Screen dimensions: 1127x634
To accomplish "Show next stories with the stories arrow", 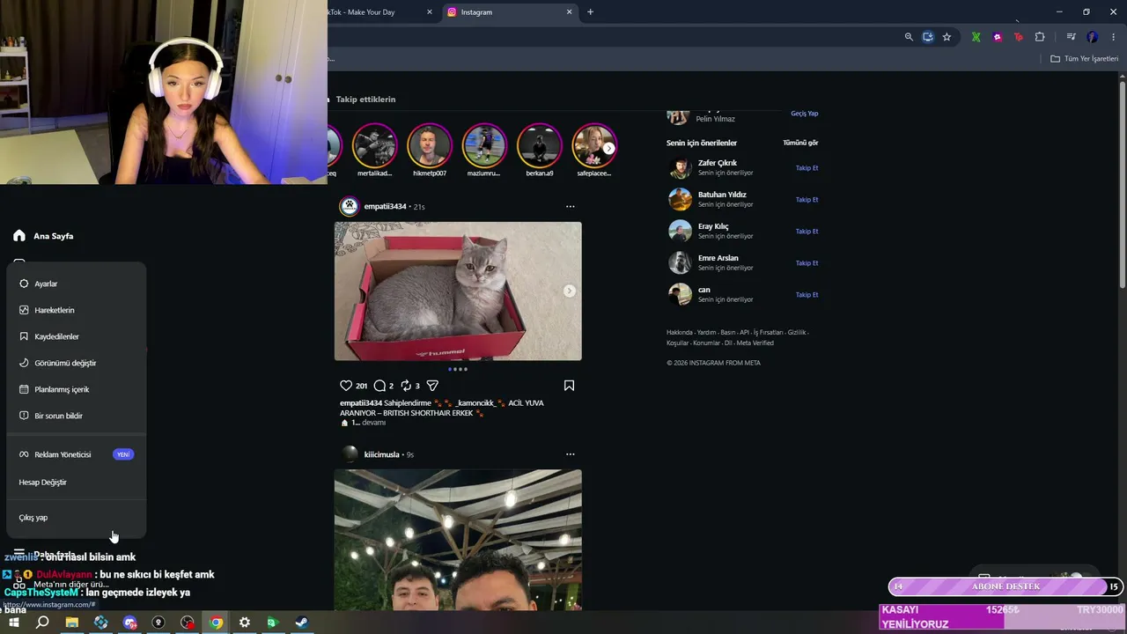I will click(x=608, y=148).
